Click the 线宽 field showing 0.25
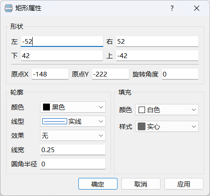This screenshot has width=210, height=196. (x=73, y=150)
